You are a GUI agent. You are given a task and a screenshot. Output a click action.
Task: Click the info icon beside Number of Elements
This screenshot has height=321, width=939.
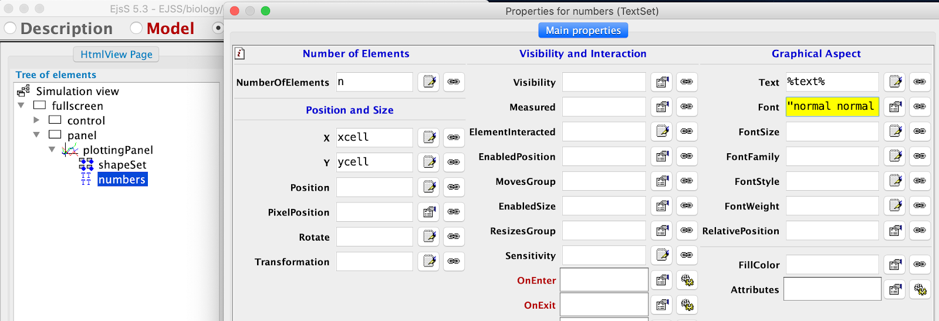pos(239,53)
